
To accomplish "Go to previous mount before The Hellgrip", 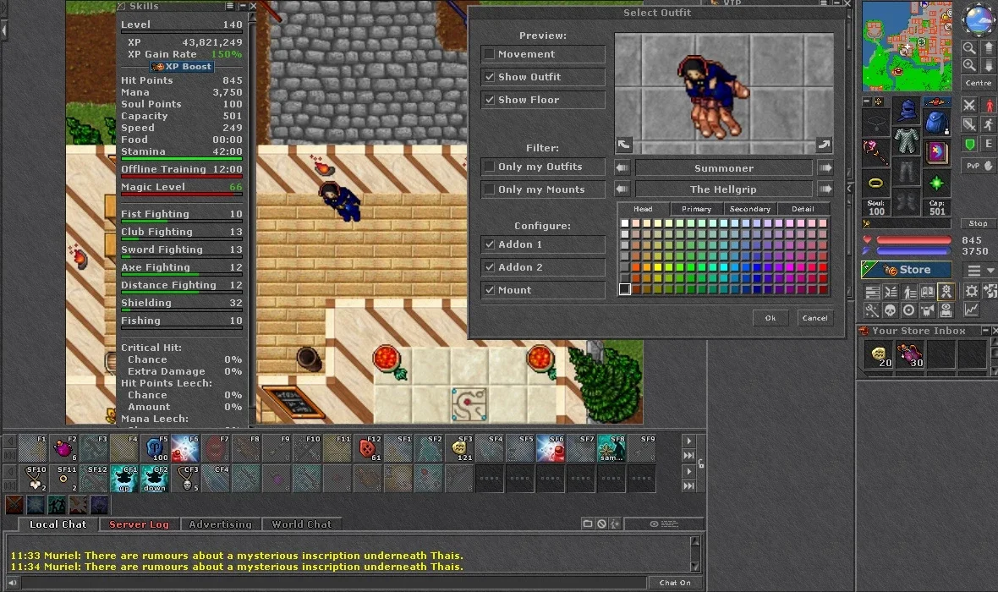I will point(622,189).
